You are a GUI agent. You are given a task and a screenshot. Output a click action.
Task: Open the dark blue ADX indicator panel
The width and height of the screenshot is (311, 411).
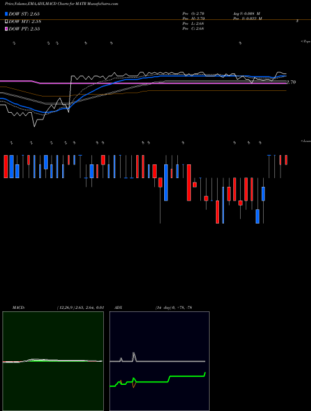coord(159,361)
